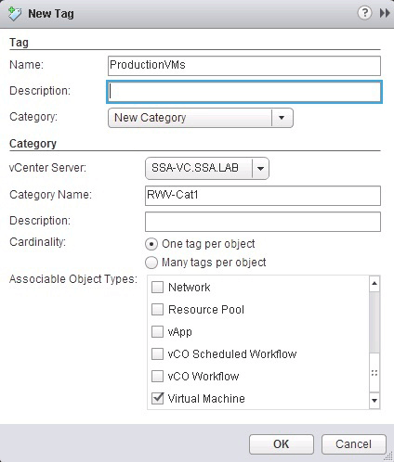This screenshot has width=394, height=462.
Task: Tick the vApp object type
Action: [x=157, y=332]
